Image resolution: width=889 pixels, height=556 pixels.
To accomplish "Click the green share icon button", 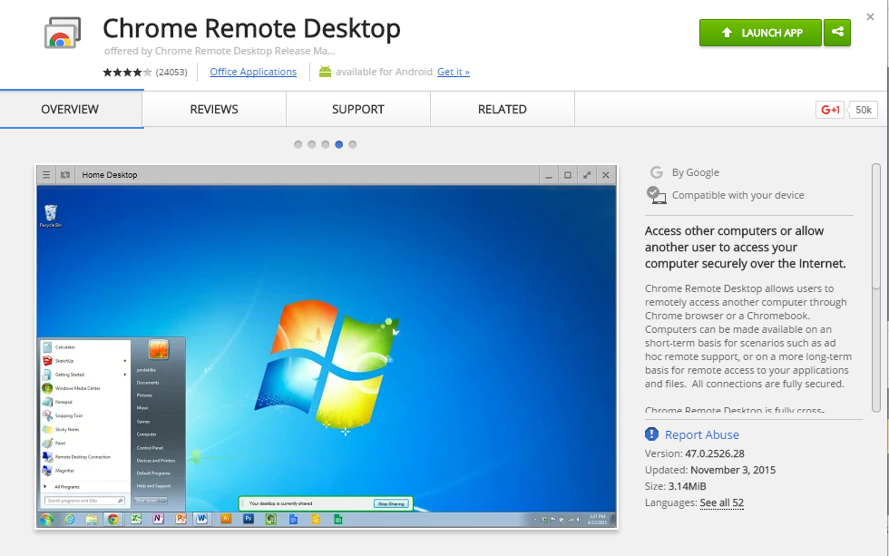I will (x=836, y=33).
